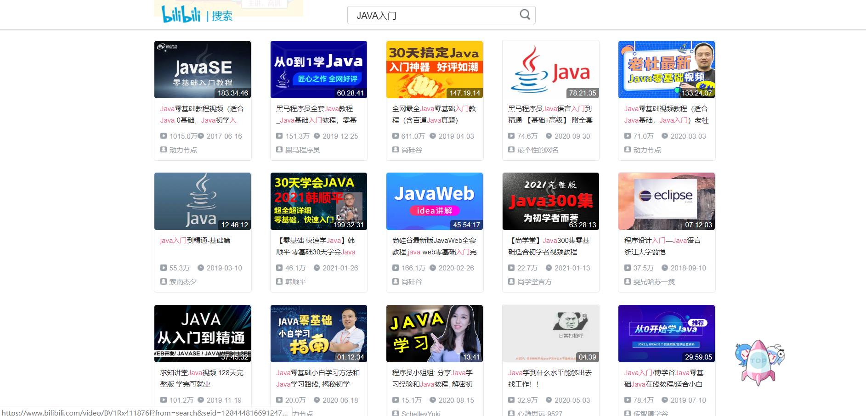
Task: Open the 老杜最新 Java零基础视频 thumbnail
Action: click(x=667, y=69)
